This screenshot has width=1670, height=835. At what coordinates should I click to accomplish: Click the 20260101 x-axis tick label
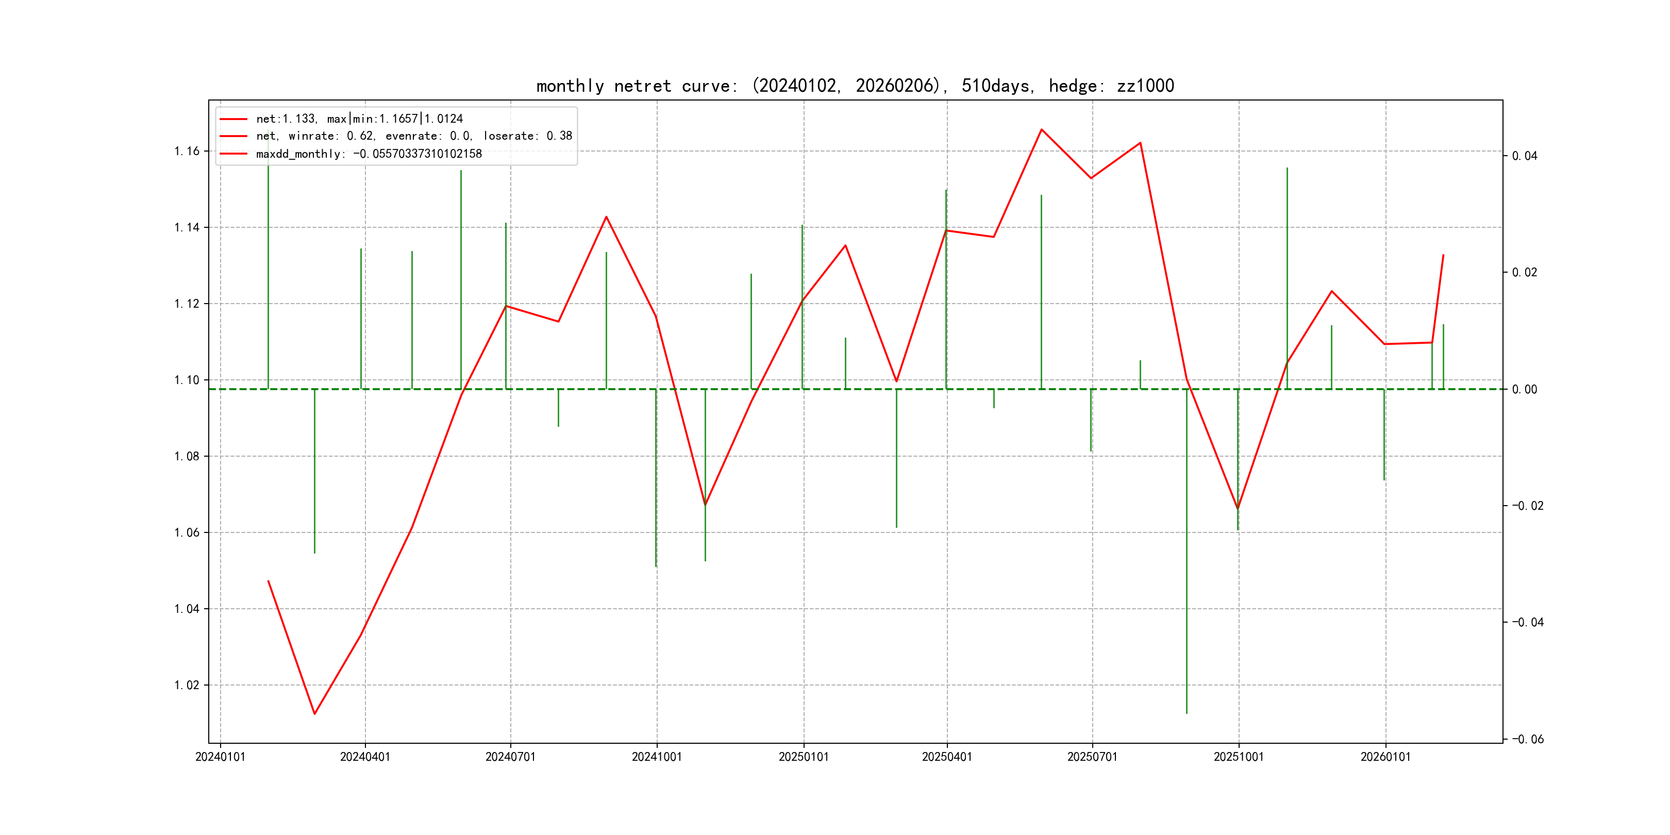coord(1385,757)
